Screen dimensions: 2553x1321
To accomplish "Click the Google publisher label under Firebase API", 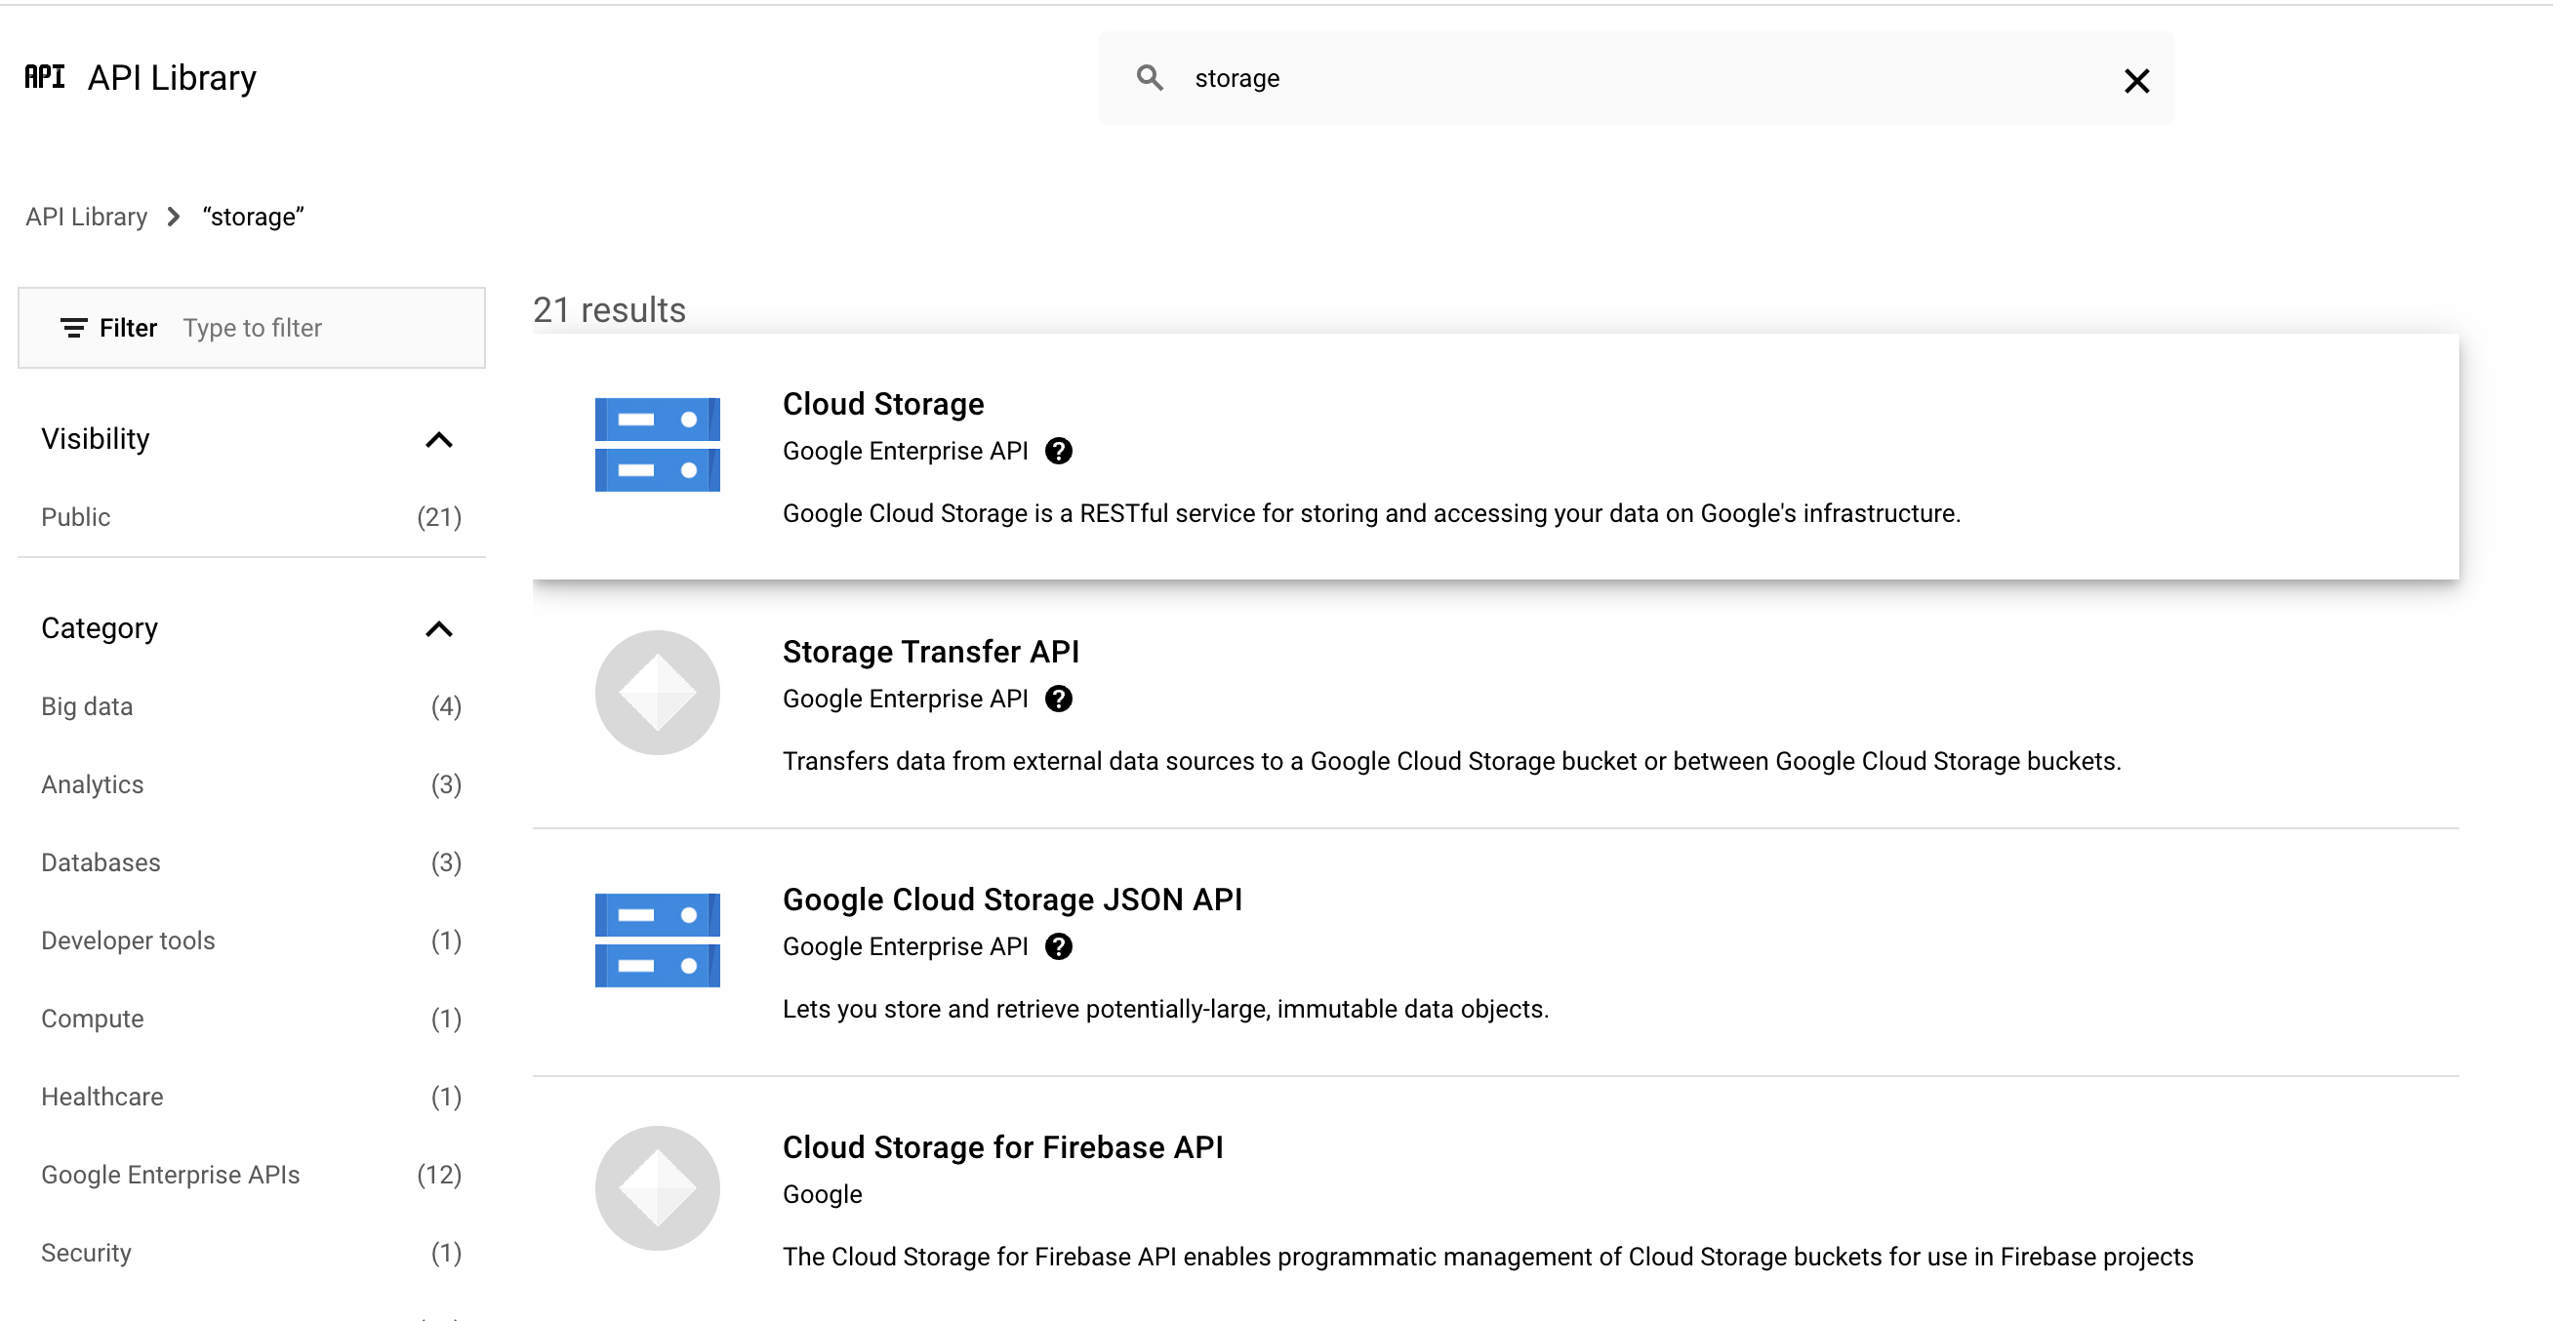I will pyautogui.click(x=823, y=1194).
